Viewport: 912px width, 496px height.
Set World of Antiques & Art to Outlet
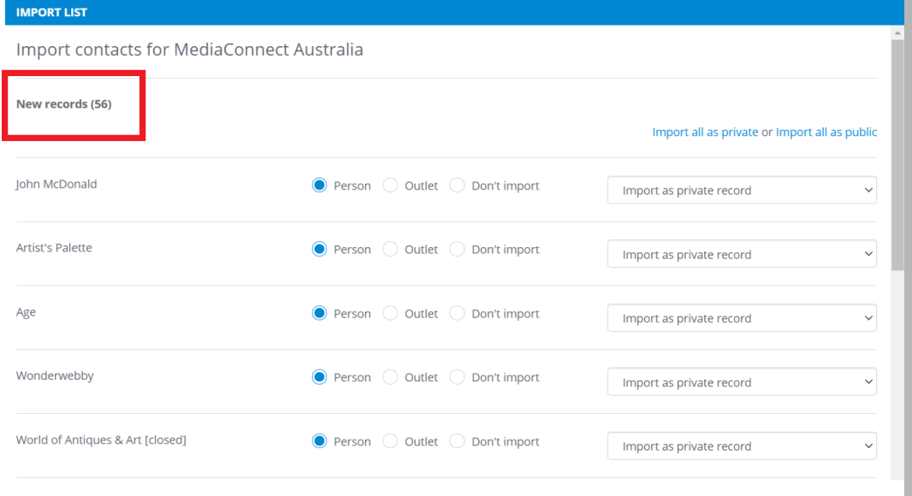pos(390,441)
